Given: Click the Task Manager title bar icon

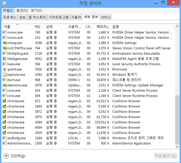Looking at the screenshot, I should pyautogui.click(x=4, y=4).
